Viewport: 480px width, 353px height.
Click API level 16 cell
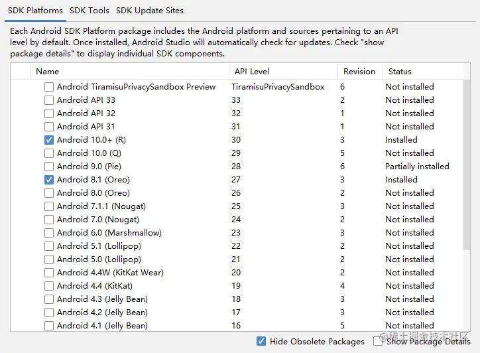[x=236, y=325]
